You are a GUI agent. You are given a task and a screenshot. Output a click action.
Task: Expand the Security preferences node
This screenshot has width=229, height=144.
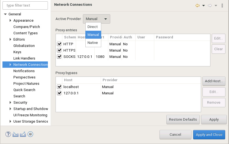point(10,103)
